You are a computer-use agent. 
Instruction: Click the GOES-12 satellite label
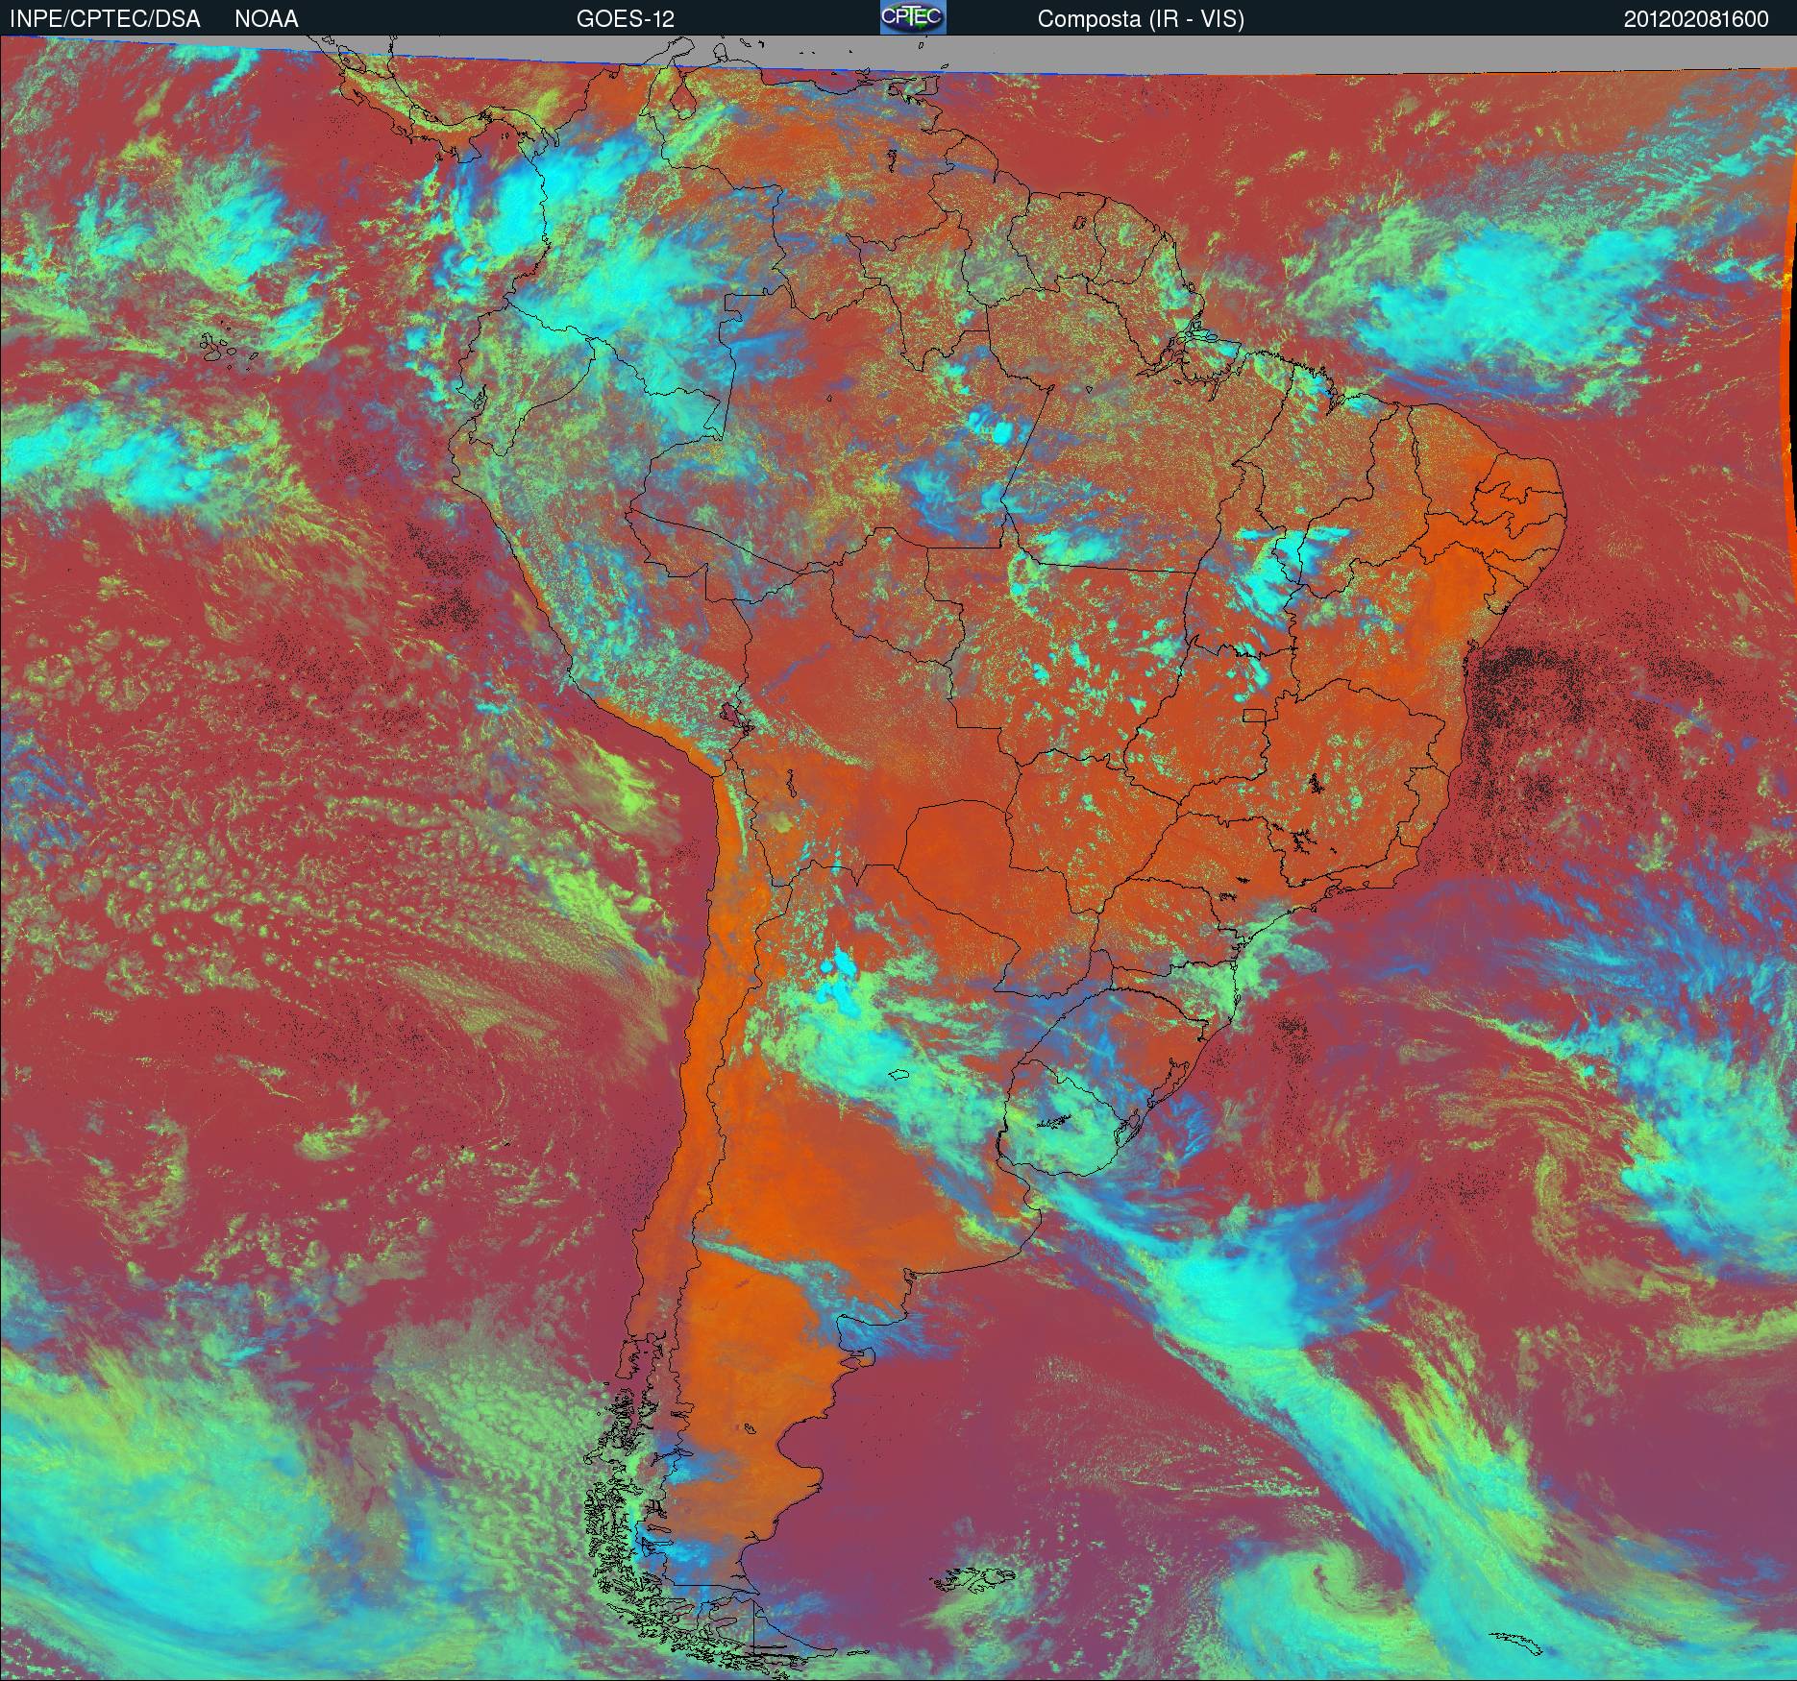tap(625, 19)
